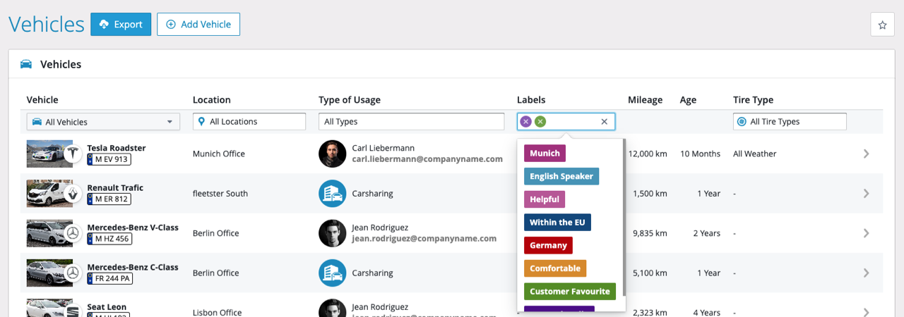Click license plate M EV 913

(109, 159)
